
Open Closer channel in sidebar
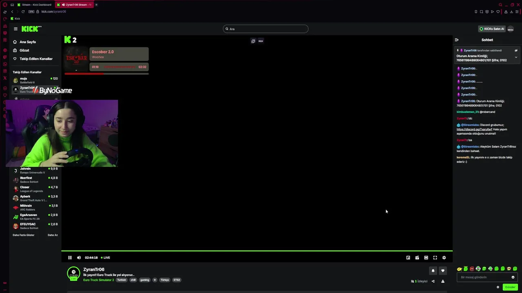point(35,189)
